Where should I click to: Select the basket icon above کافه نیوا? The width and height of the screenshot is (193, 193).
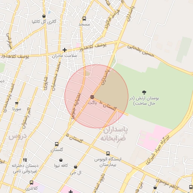coord(61,160)
